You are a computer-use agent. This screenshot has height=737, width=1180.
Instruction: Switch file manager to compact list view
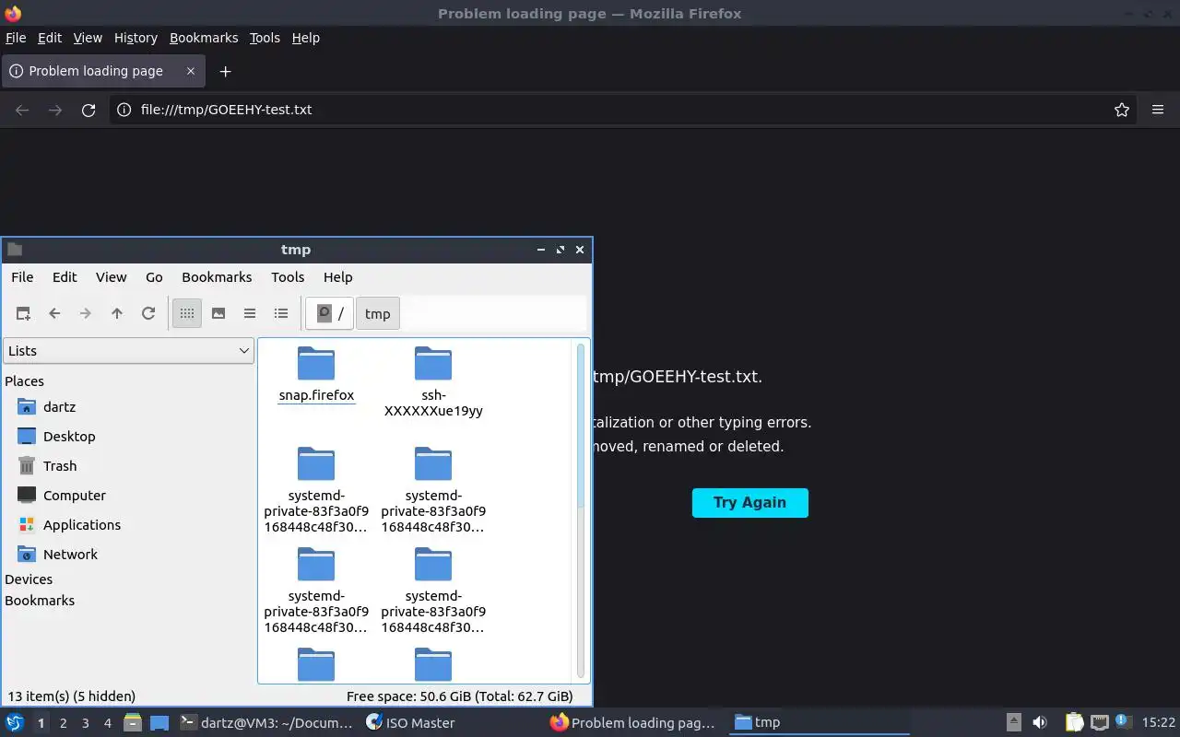[x=250, y=313]
